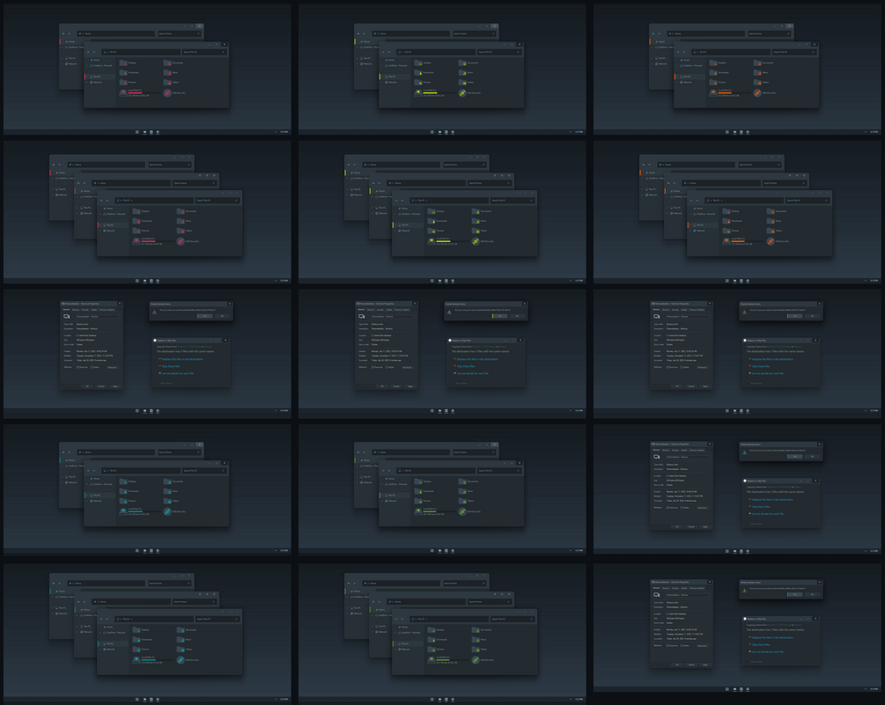Image resolution: width=885 pixels, height=705 pixels.
Task: Expand OneDrive chevron in This PC window, teal two-window preview
Action: [x=87, y=484]
